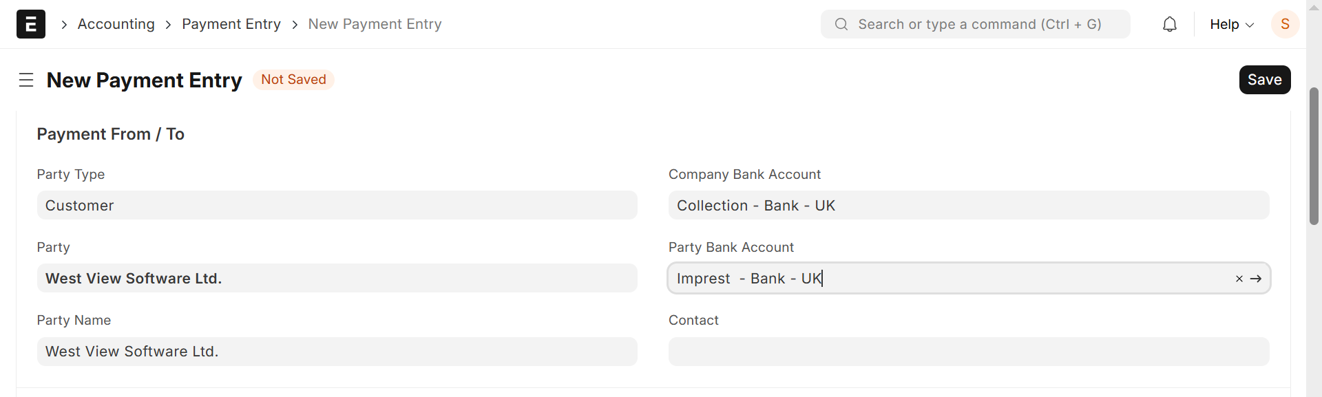Click the vertical page scrollbar
The width and height of the screenshot is (1322, 397).
coord(1314,157)
